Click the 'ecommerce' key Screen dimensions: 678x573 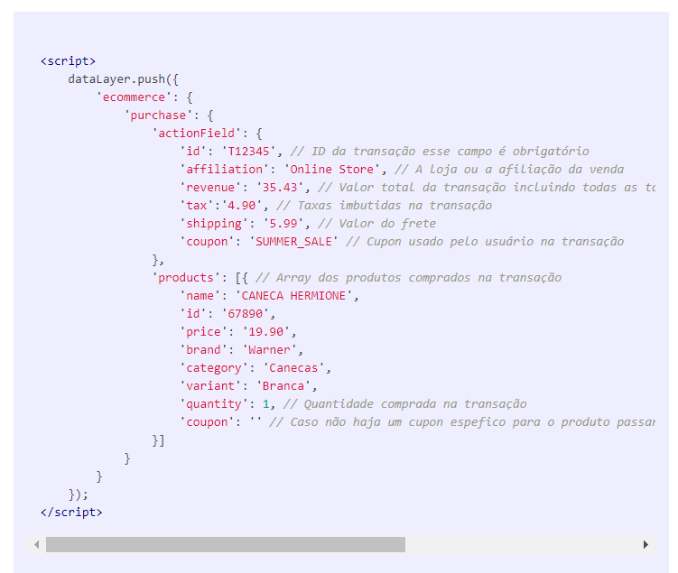click(x=131, y=97)
